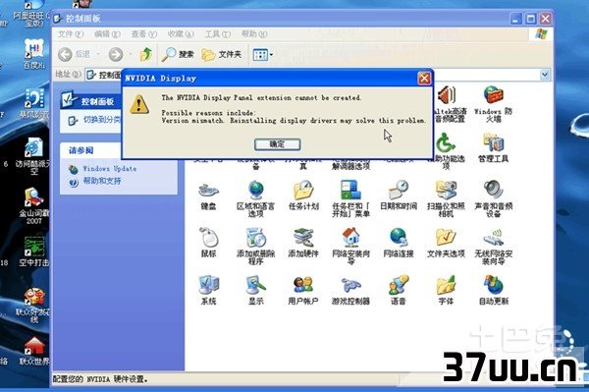The image size is (589, 392).
Task: Open the Views dropdown in toolbar
Action: pyautogui.click(x=262, y=55)
